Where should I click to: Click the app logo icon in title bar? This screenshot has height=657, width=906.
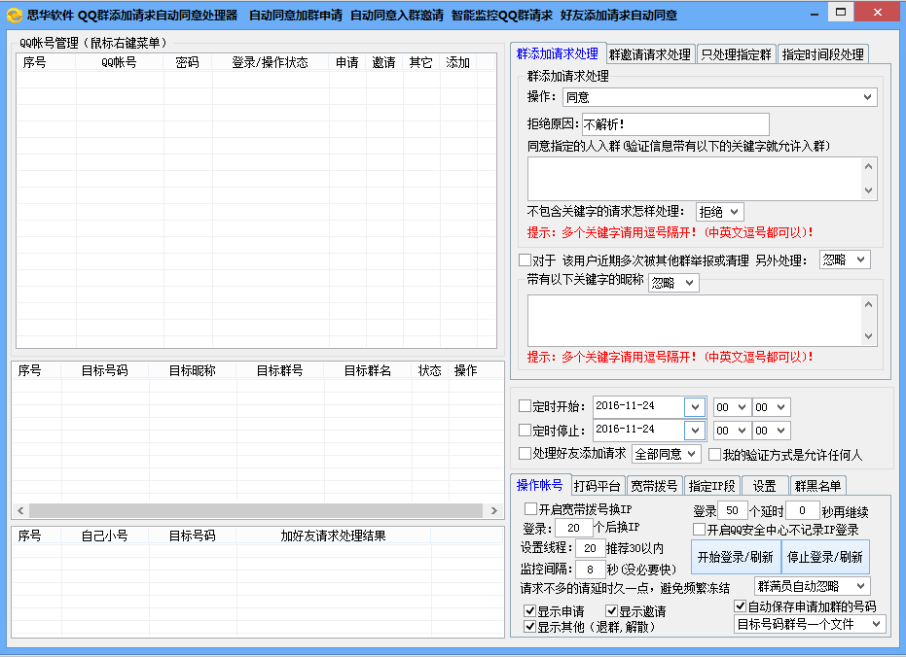pyautogui.click(x=15, y=15)
